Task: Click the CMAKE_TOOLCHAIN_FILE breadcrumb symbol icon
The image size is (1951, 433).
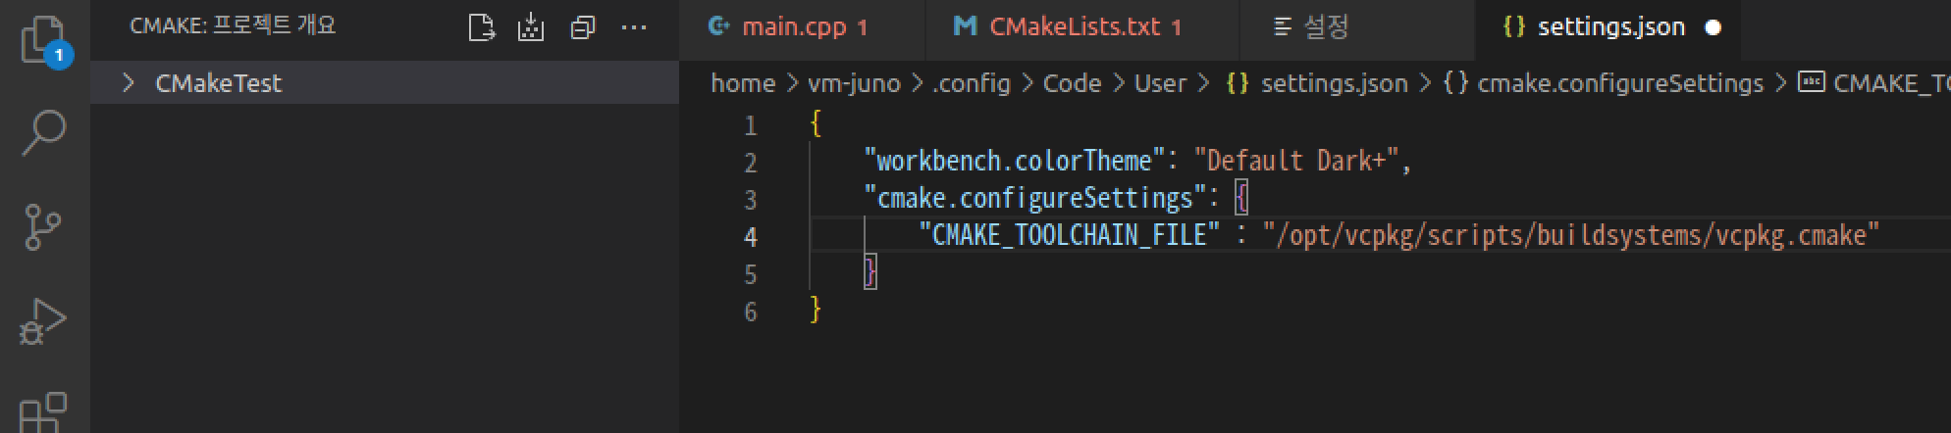Action: coord(1811,82)
